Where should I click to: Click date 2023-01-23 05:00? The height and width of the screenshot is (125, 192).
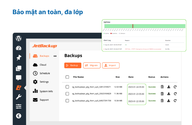[136, 94]
